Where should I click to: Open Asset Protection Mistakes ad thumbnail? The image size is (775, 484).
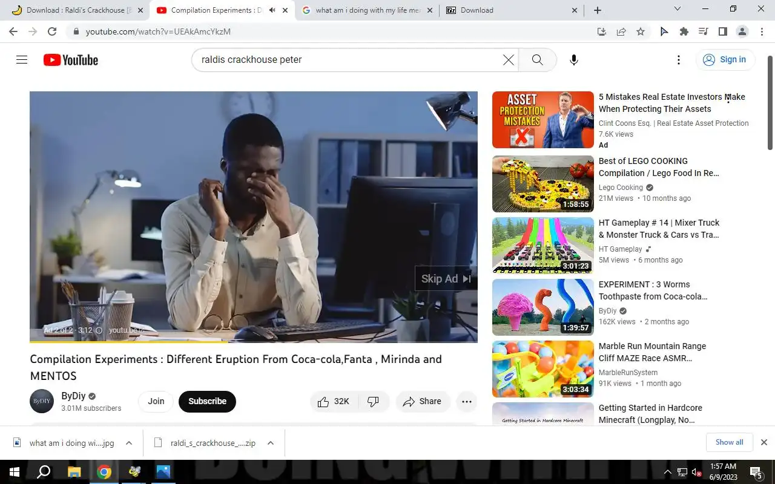543,120
